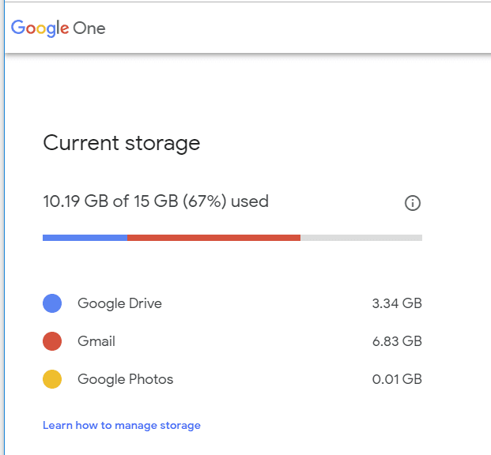Image resolution: width=491 pixels, height=455 pixels.
Task: Click the red Gmail segment of storage bar
Action: click(213, 238)
